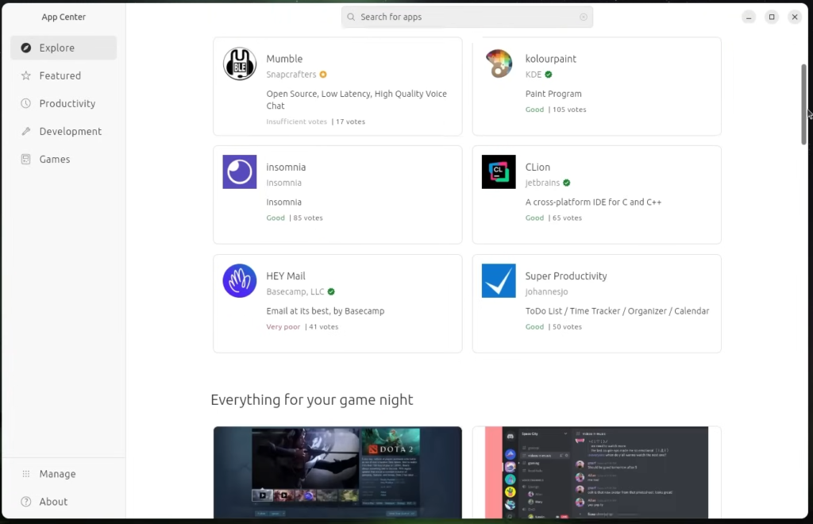Click the Discord chat screenshot thumbnail

597,472
